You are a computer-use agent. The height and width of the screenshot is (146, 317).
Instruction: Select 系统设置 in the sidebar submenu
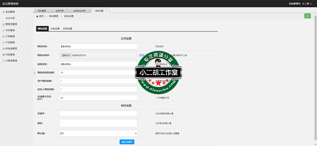click(10, 18)
